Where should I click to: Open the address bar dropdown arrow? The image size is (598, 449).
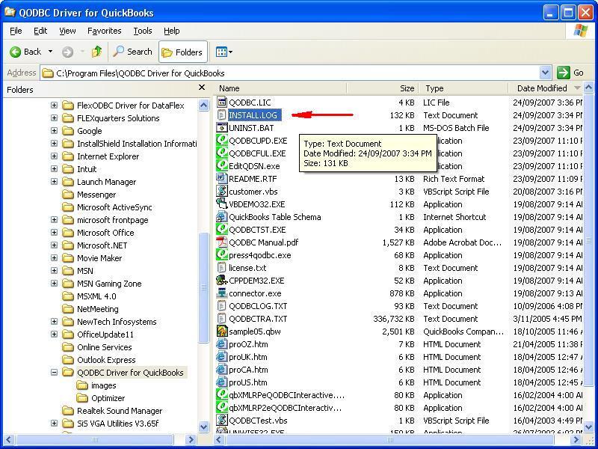click(546, 73)
